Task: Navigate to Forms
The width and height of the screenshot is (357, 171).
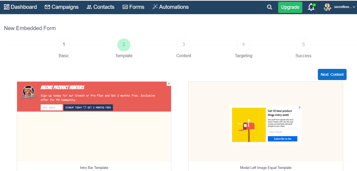Action: point(133,7)
